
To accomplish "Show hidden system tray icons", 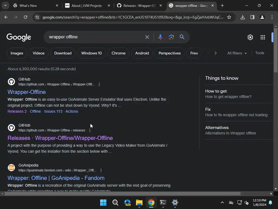I will click(222, 202).
